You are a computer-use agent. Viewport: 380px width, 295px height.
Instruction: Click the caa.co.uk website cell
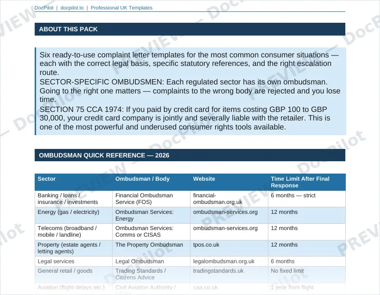click(x=229, y=288)
